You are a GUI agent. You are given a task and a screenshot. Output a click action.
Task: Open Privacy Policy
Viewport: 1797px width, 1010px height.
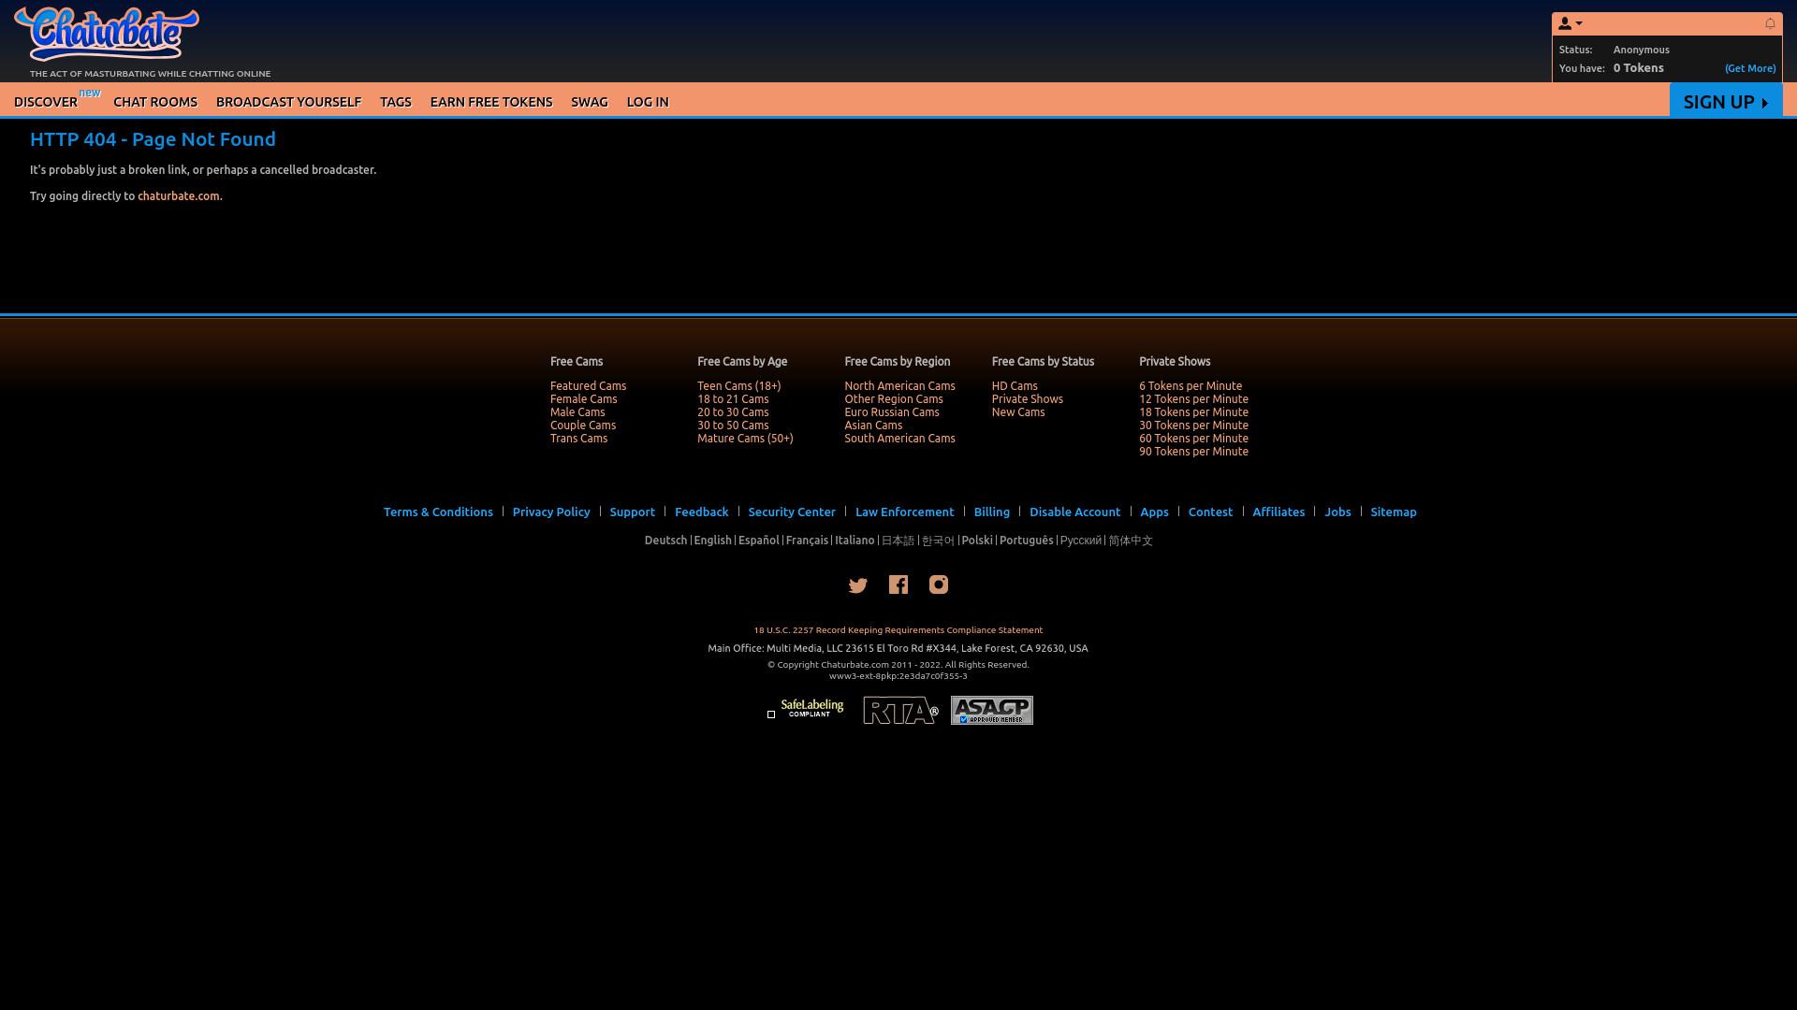click(551, 512)
